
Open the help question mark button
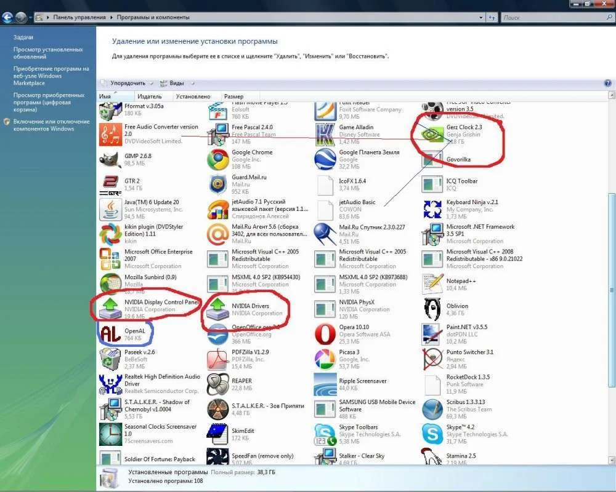607,83
